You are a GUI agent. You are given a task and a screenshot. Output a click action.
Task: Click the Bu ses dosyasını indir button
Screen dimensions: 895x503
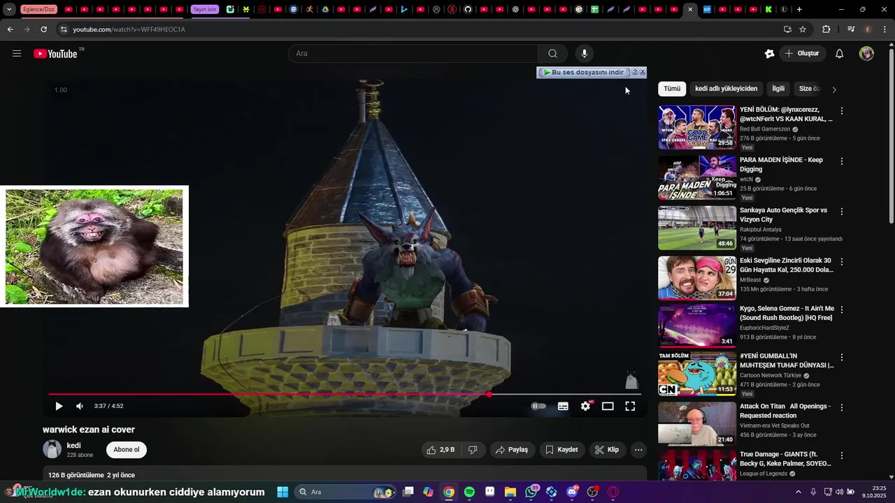[x=585, y=73]
